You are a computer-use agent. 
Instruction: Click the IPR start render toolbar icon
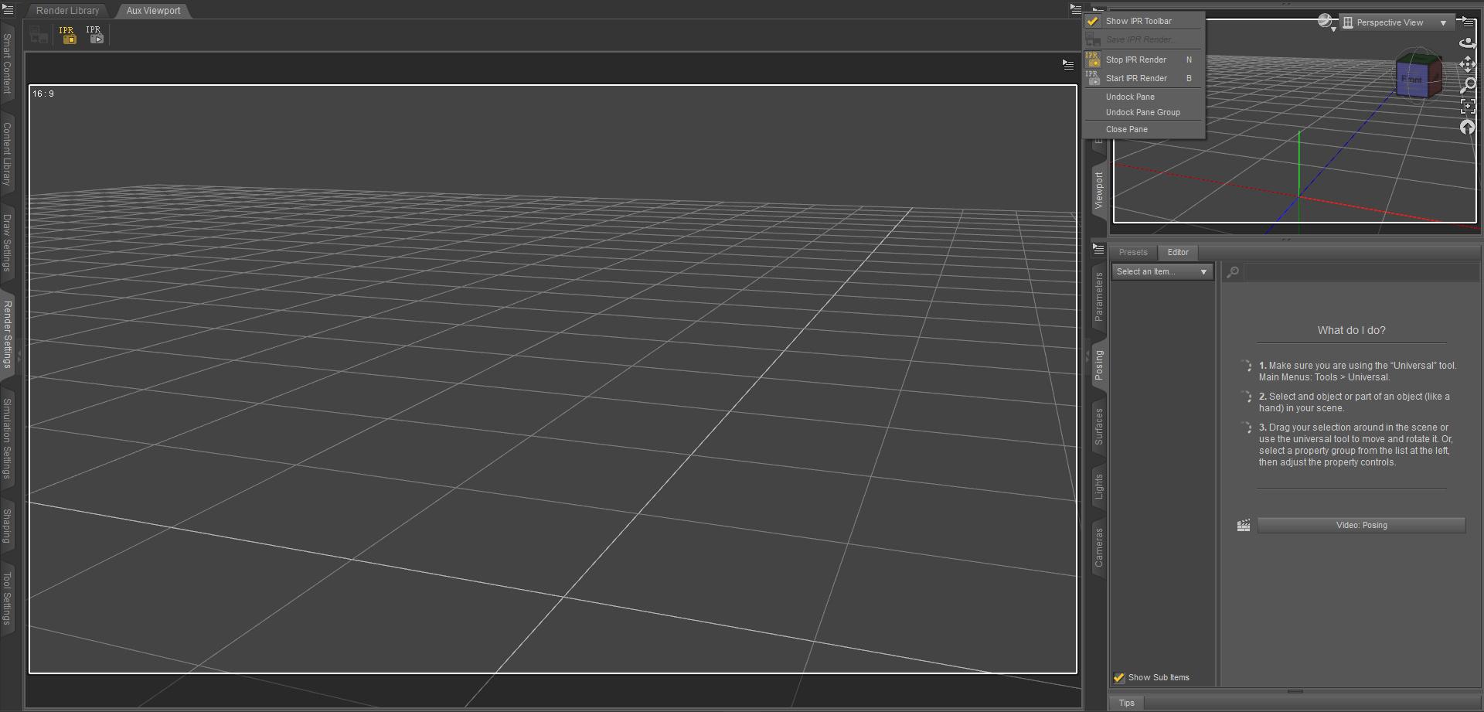click(94, 35)
